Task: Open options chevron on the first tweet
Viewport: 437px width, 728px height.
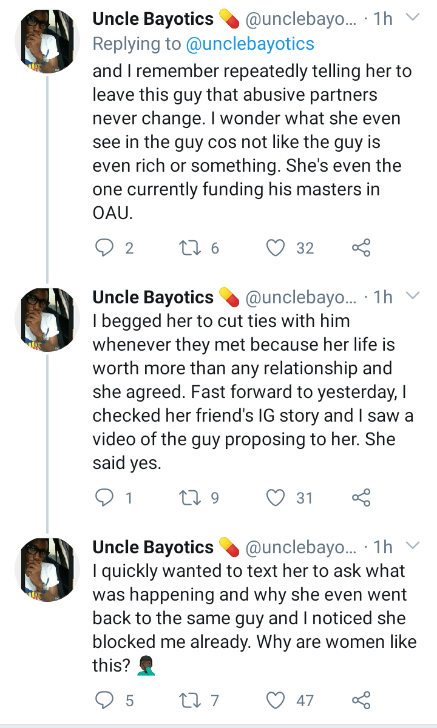Action: (x=413, y=19)
